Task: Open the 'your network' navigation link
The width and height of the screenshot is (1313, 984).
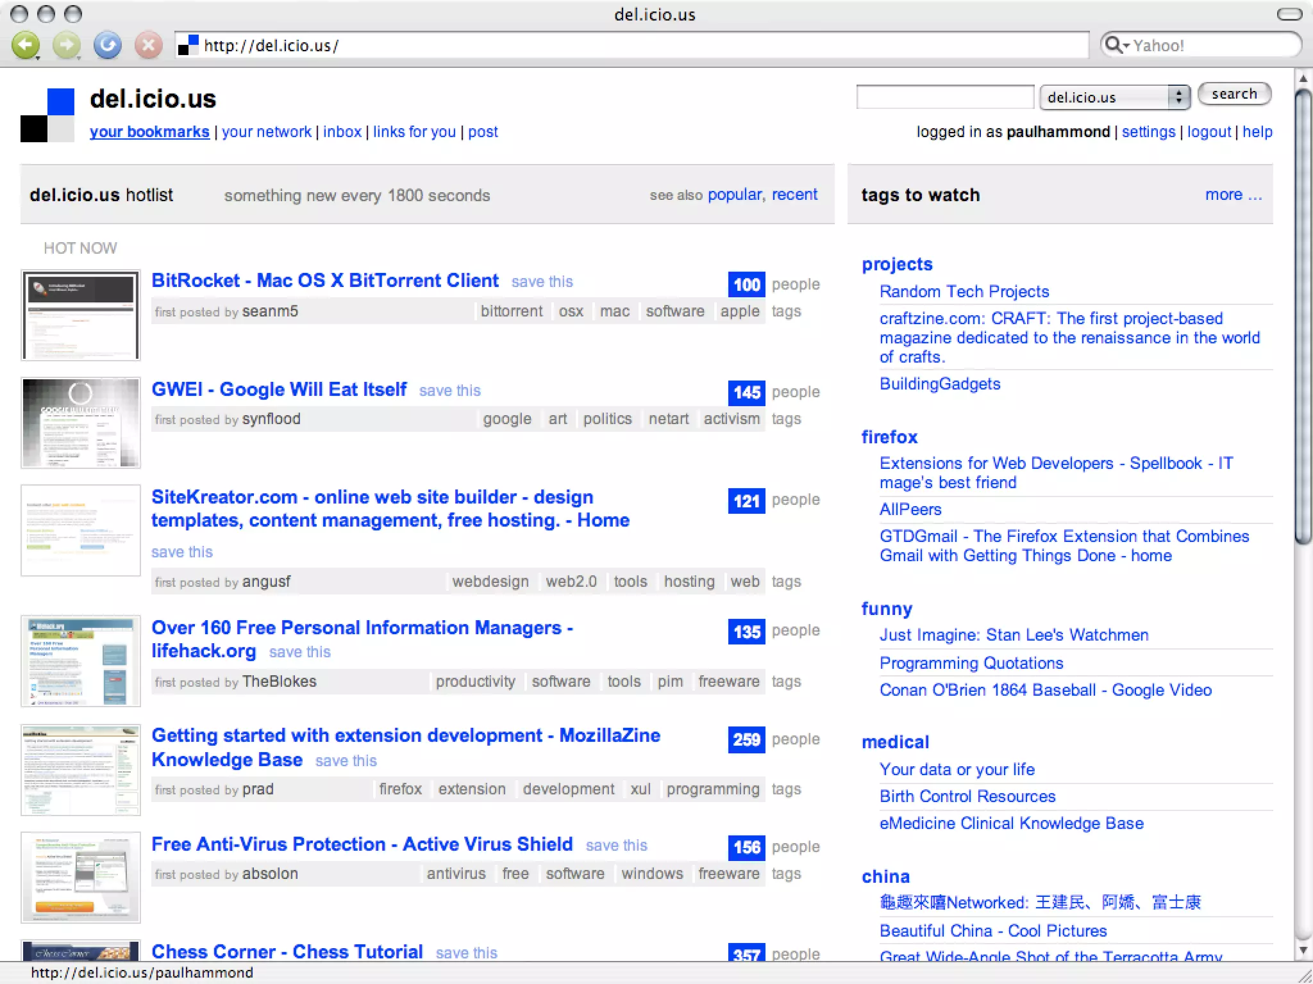Action: (x=266, y=132)
